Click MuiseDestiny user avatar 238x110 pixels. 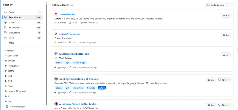click(56, 54)
